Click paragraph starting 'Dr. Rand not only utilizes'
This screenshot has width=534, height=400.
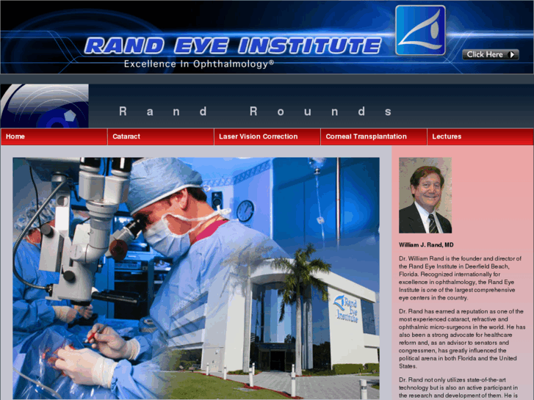coord(458,388)
